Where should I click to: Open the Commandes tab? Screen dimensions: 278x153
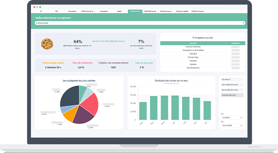tap(104, 11)
